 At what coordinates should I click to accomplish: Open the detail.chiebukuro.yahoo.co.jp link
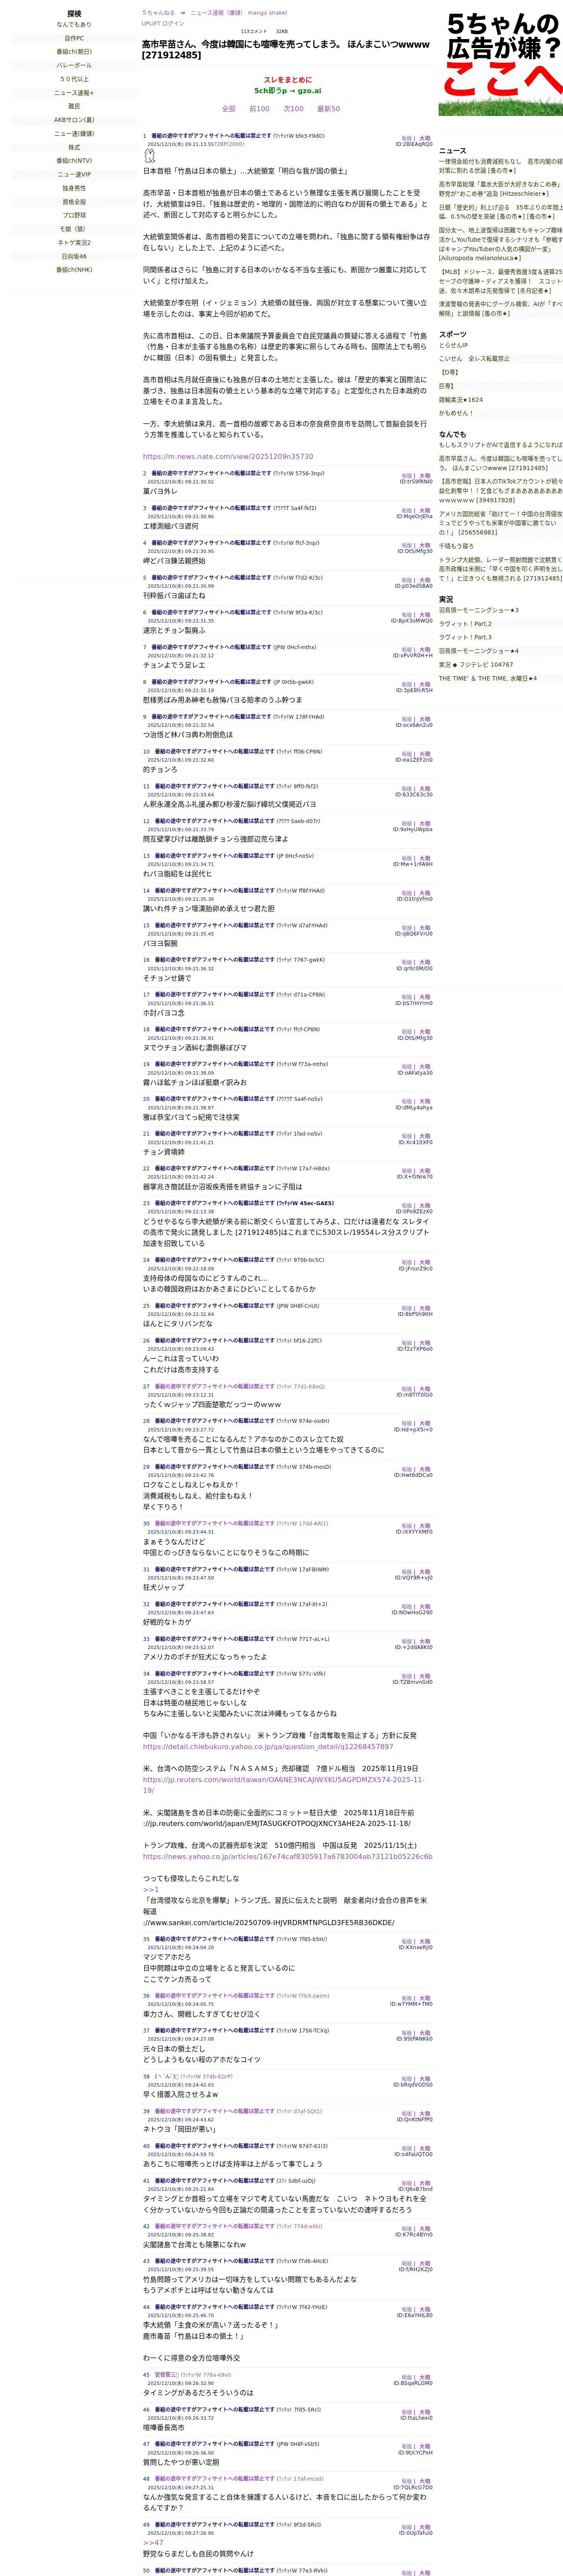point(268,1746)
